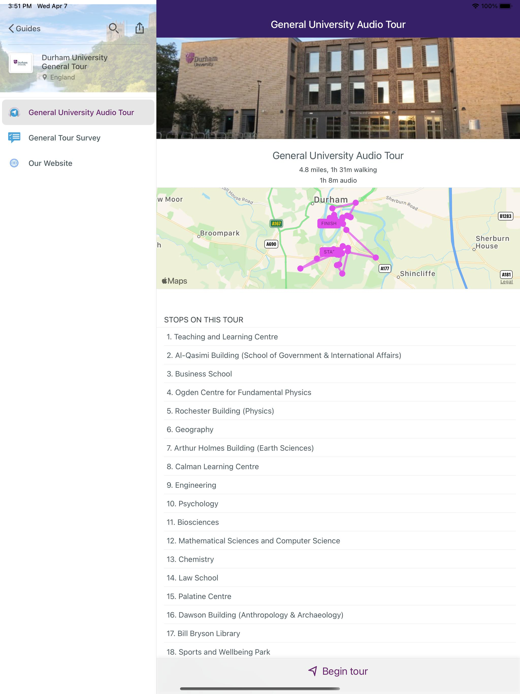Click the audio tour navigation icon in sidebar

[x=14, y=112]
